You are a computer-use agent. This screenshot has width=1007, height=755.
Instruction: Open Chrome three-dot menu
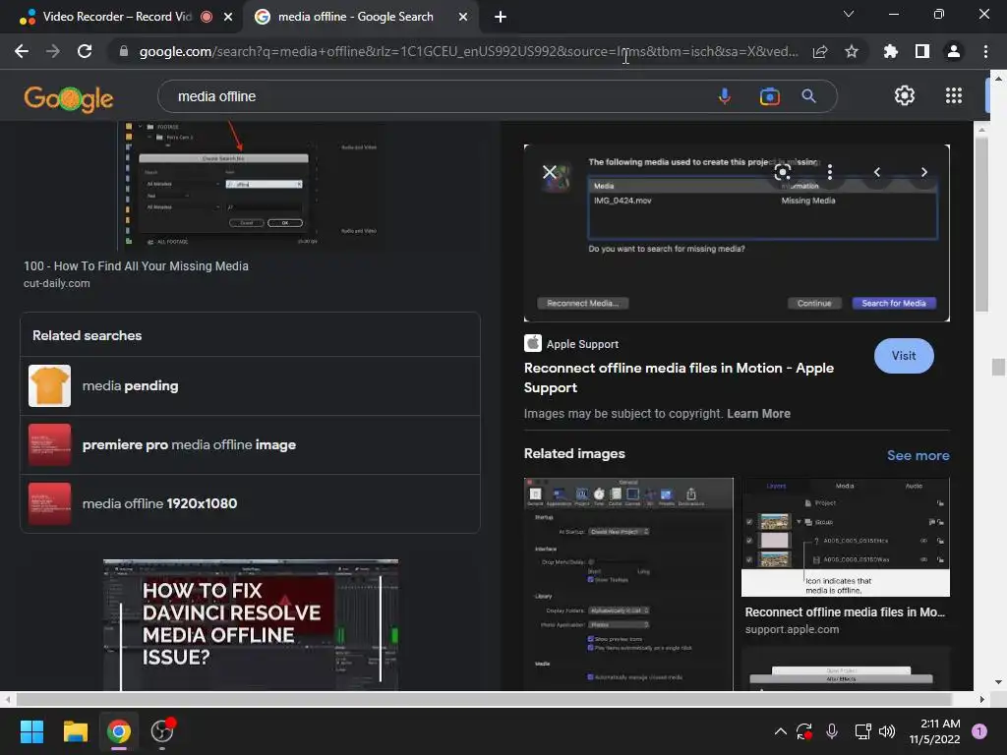985,51
